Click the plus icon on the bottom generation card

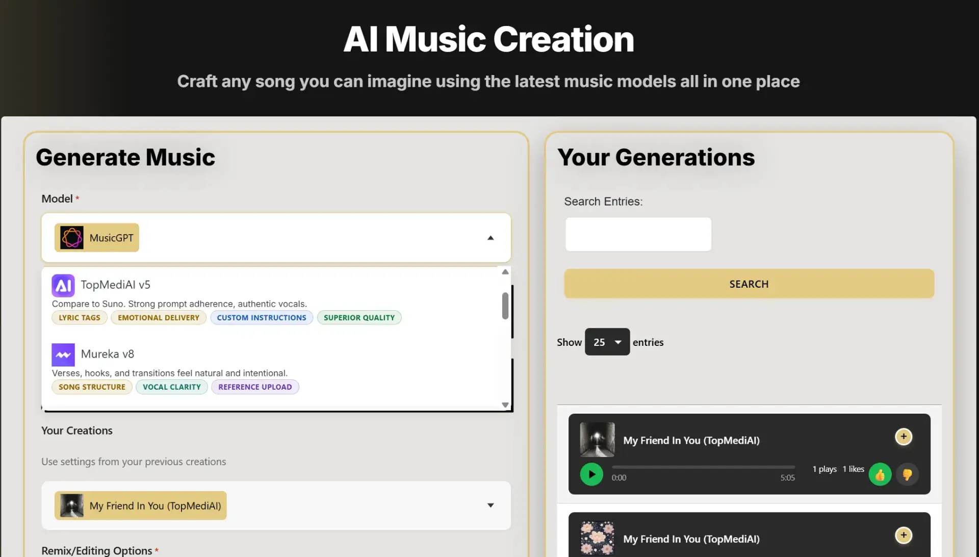pyautogui.click(x=904, y=535)
